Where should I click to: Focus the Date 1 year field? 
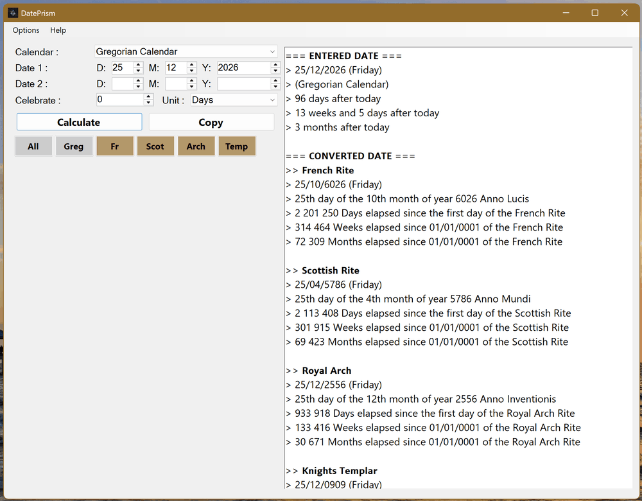click(244, 67)
